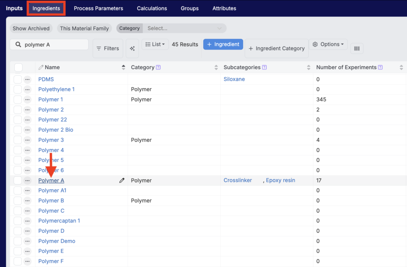This screenshot has height=267, width=407.
Task: Open row actions menu for Polymer F
Action: click(x=27, y=261)
